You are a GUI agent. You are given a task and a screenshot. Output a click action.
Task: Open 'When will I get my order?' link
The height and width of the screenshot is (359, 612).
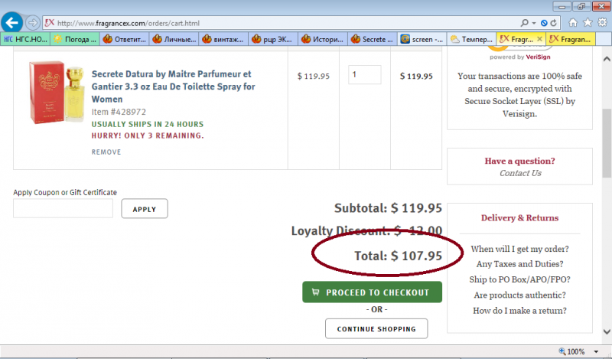[x=519, y=249]
